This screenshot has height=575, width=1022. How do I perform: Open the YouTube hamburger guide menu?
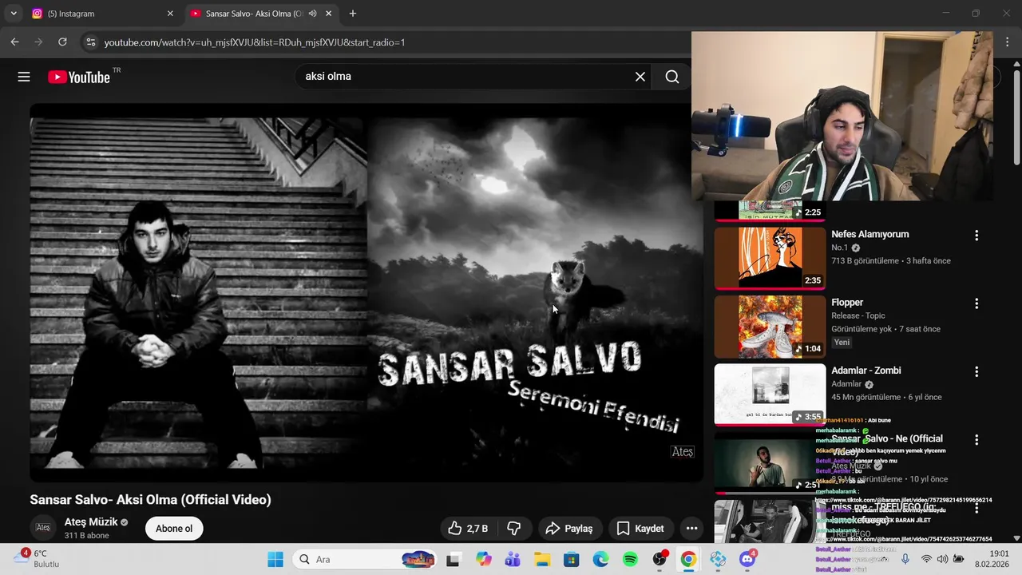click(24, 77)
